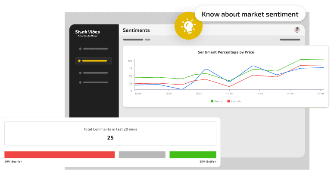The image size is (331, 170).
Task: Click the dark placeholder bar at the header's right
Action: coord(290,39)
